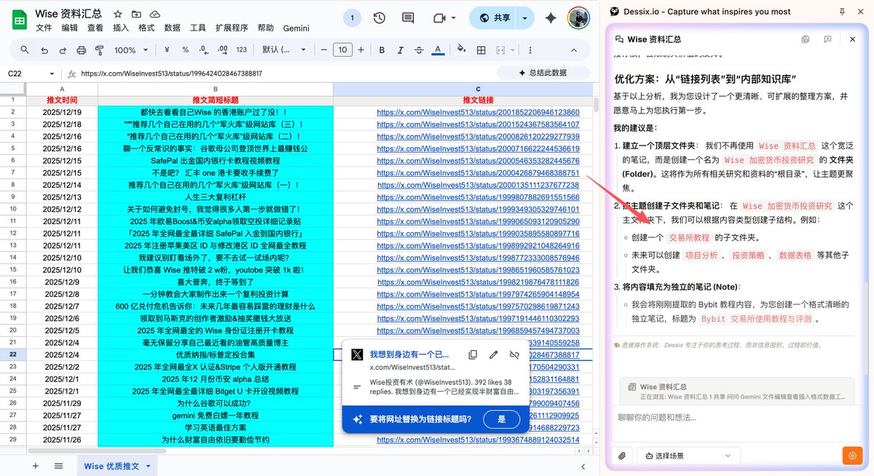874x476 pixels.
Task: Open the text color picker
Action: tap(438, 49)
